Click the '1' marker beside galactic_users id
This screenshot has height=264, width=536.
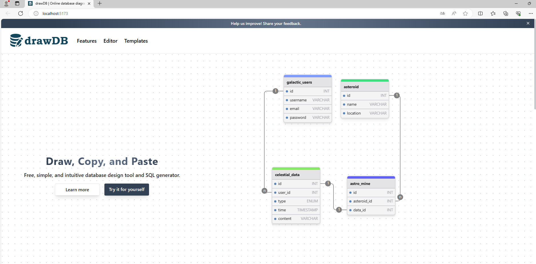[x=275, y=91]
